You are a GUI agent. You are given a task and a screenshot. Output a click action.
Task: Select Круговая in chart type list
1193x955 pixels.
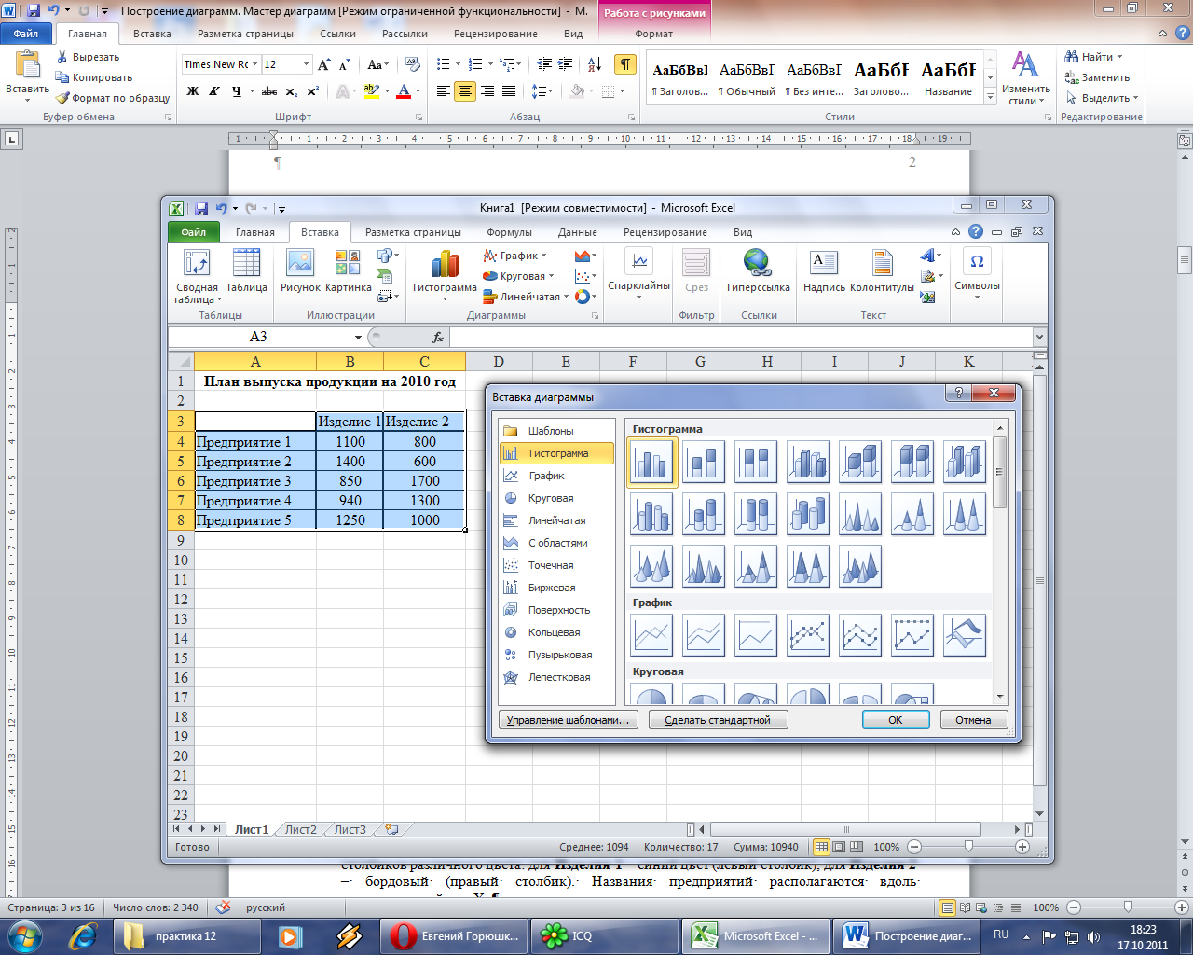click(x=557, y=498)
